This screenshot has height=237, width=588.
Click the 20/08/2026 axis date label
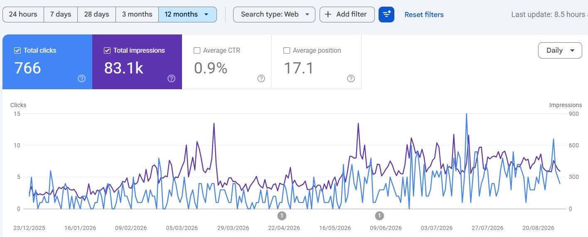pyautogui.click(x=538, y=228)
